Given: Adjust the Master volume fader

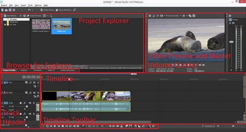Looking at the screenshot, I should point(232,42).
